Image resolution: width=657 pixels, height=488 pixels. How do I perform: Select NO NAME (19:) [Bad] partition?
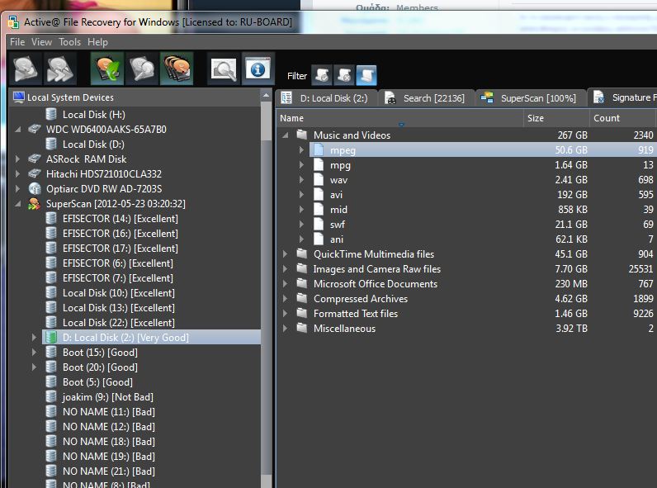pos(109,457)
